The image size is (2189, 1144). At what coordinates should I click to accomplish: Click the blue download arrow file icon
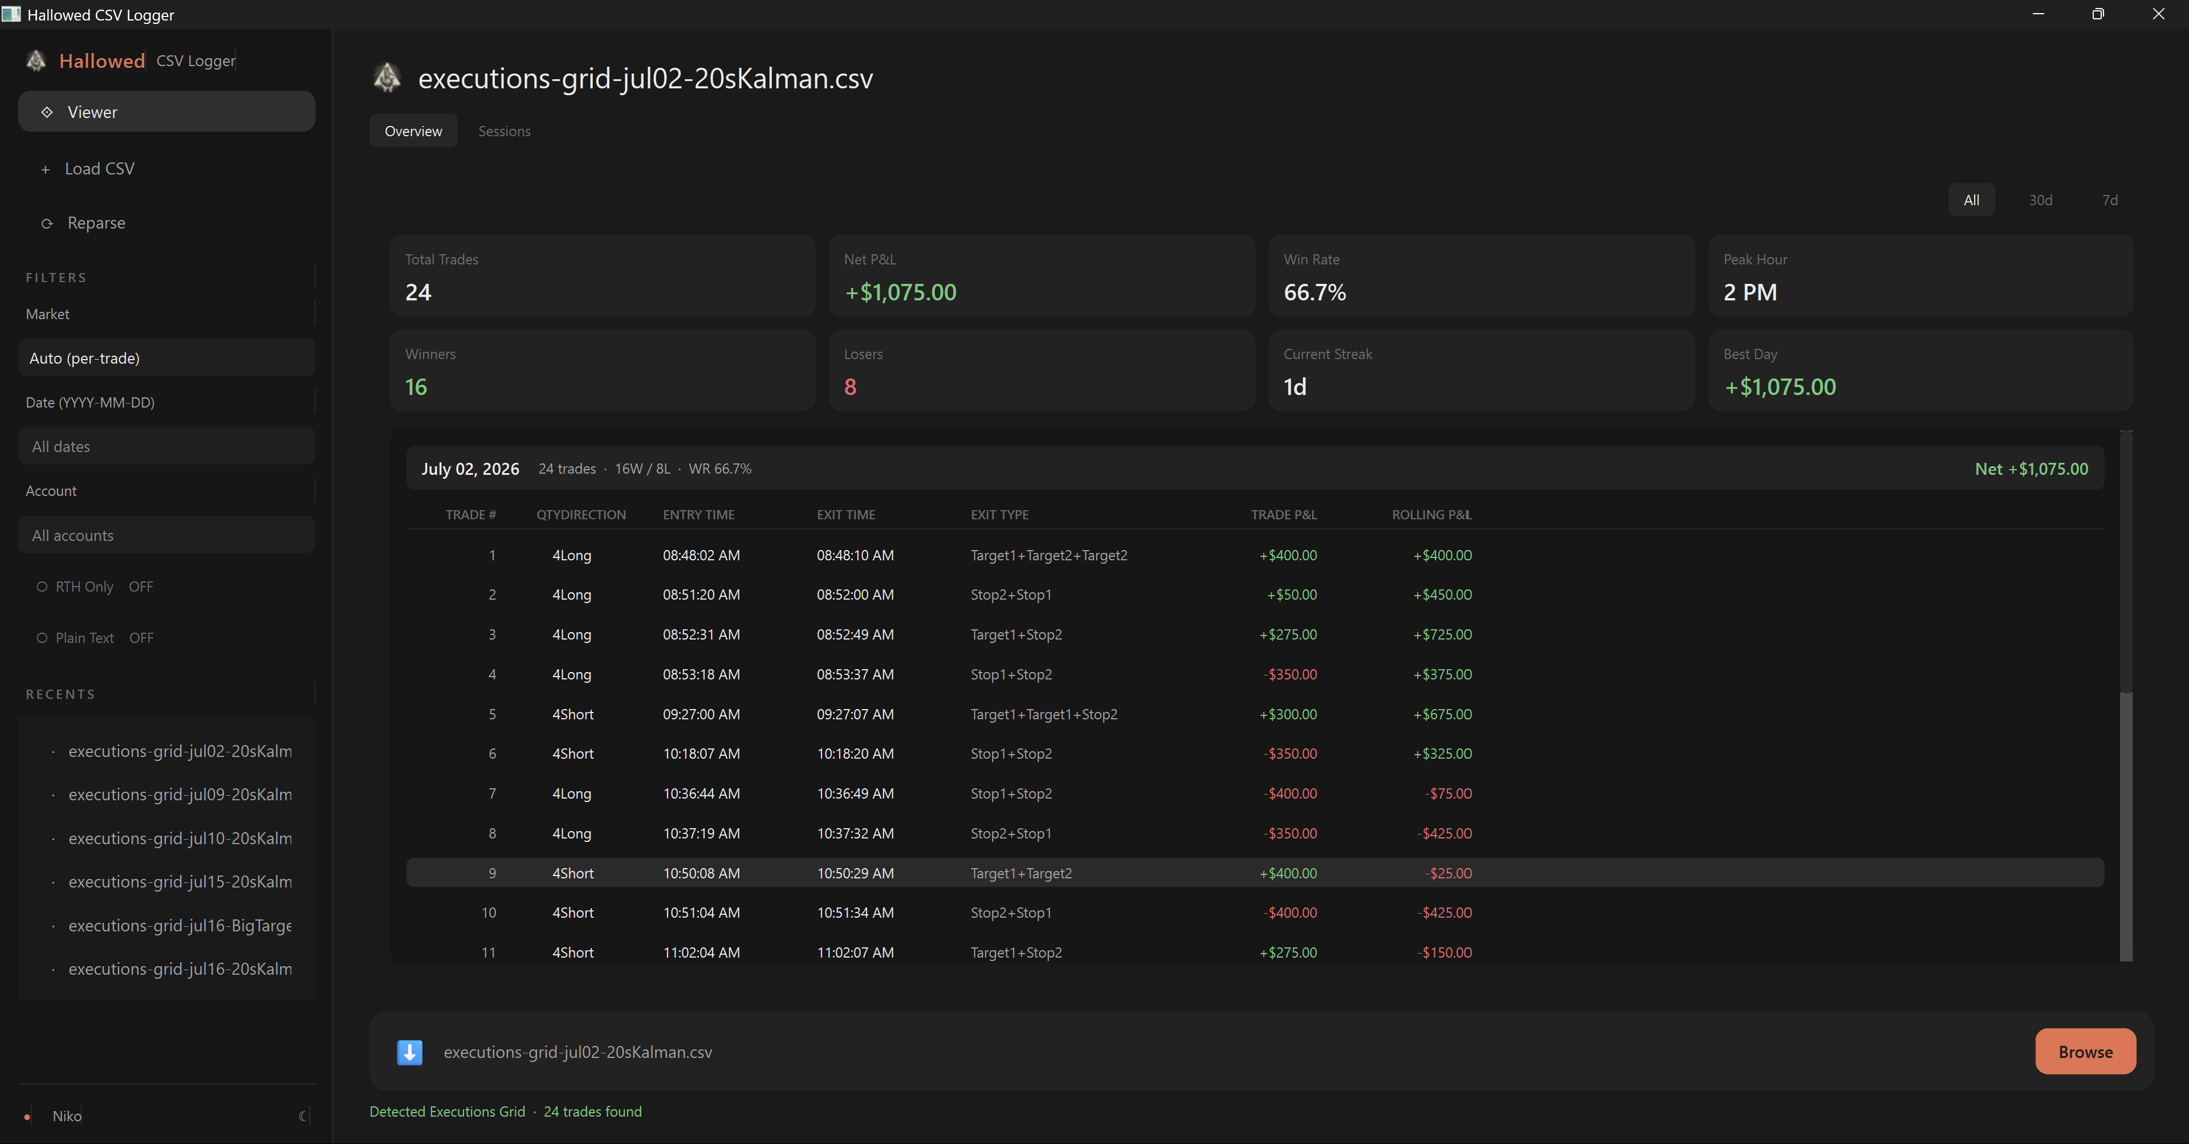point(410,1052)
